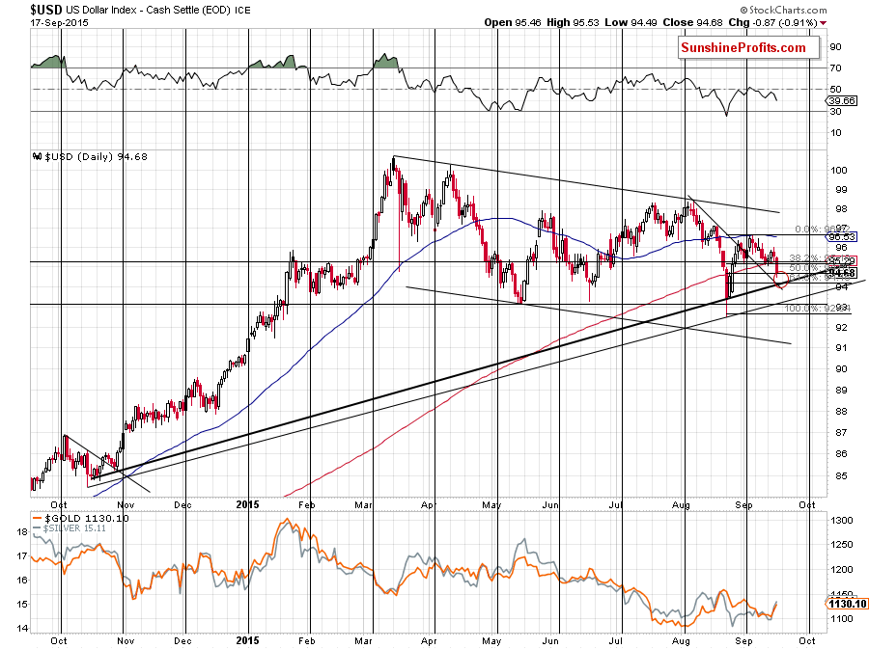869x649 pixels.
Task: Click the Close 94.68 header value
Action: click(692, 23)
